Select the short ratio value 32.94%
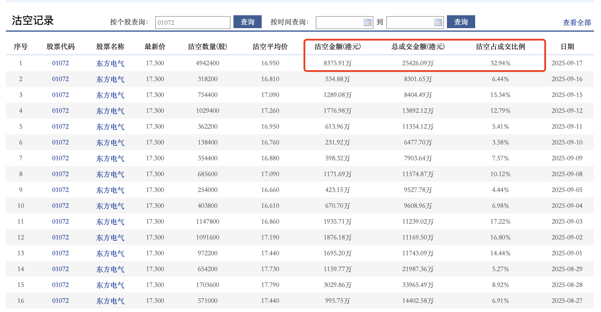 coord(500,63)
